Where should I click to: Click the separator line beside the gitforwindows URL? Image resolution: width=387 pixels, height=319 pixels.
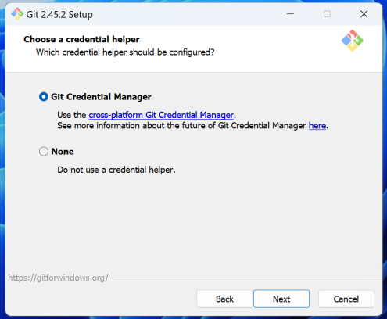[246, 278]
